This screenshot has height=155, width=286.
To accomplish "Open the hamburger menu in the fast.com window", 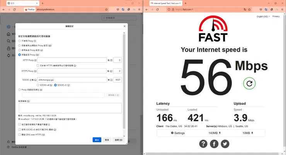I will click(x=282, y=10).
